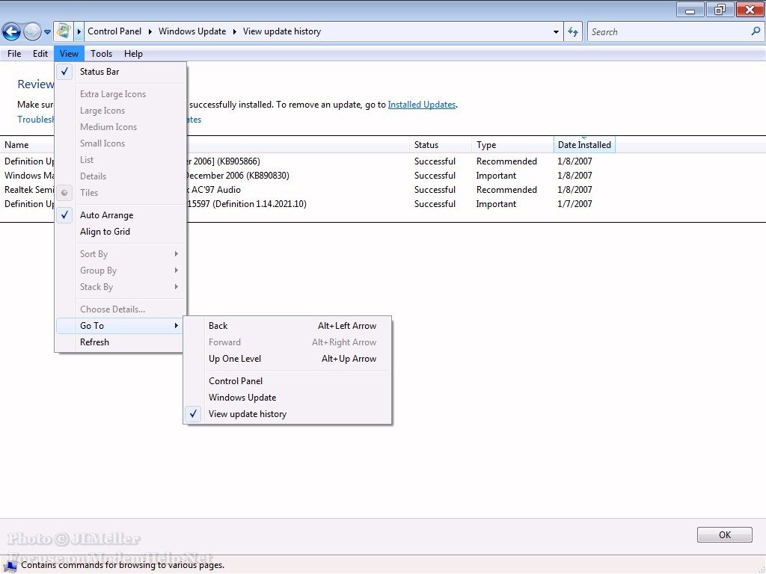Toggle Auto Arrange in View menu

coord(106,215)
